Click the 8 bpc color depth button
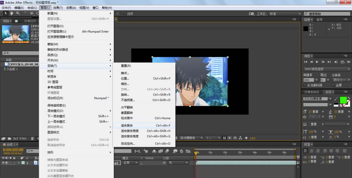352x178 pixels. (x=23, y=139)
